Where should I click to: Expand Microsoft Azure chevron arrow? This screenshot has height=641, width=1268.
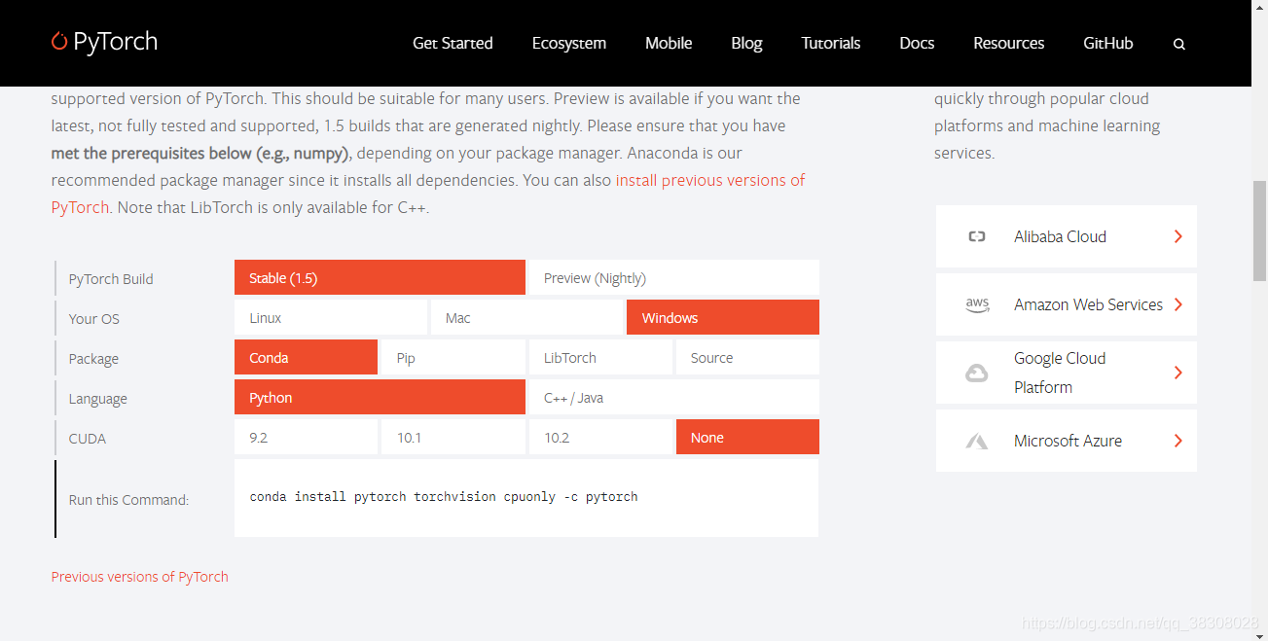(1177, 441)
